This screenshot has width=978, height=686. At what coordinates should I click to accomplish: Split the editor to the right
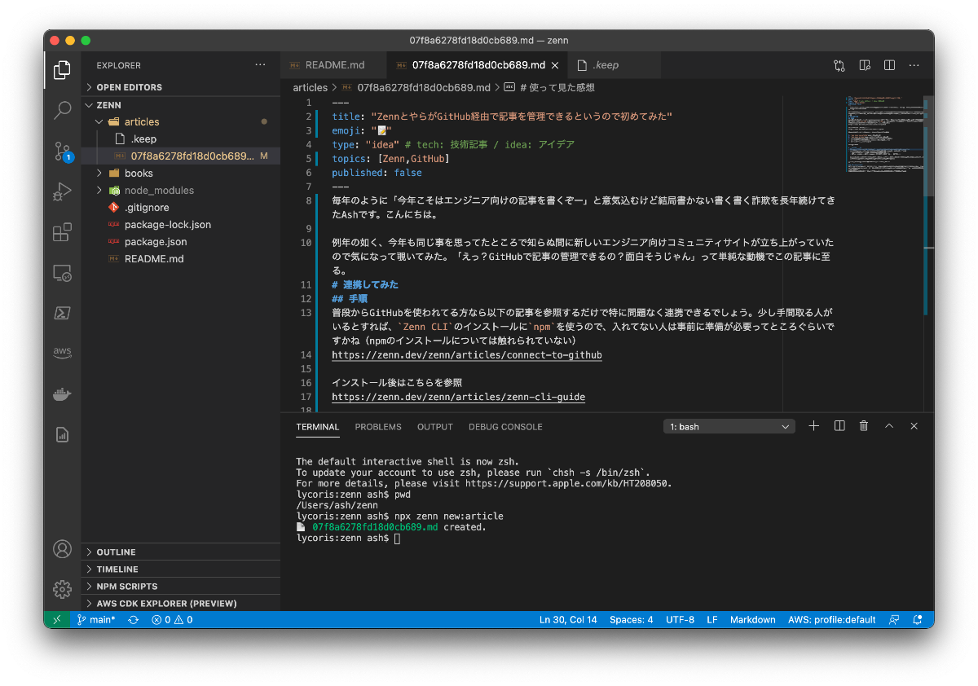[890, 65]
